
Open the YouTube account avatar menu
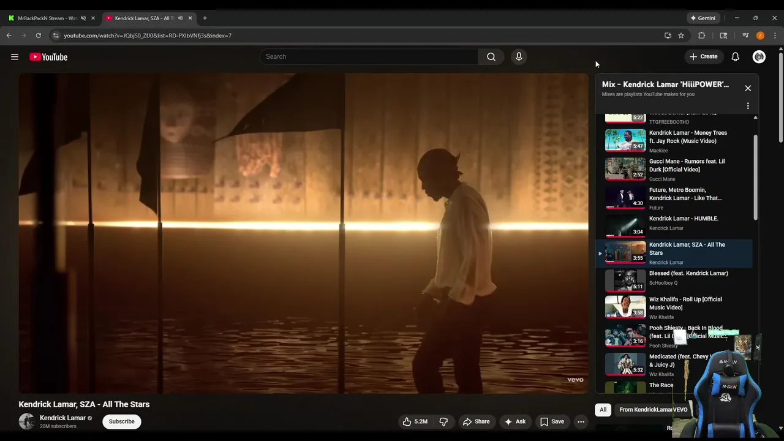click(x=759, y=57)
